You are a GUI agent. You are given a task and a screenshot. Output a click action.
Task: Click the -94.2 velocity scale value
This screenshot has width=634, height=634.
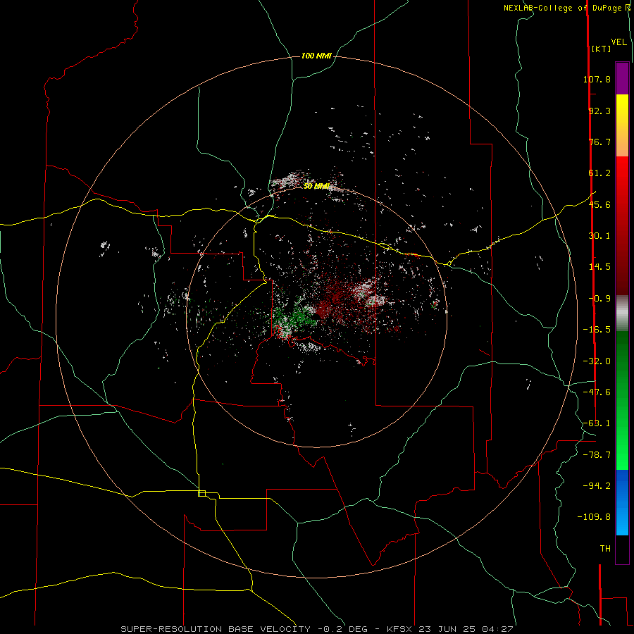(597, 486)
